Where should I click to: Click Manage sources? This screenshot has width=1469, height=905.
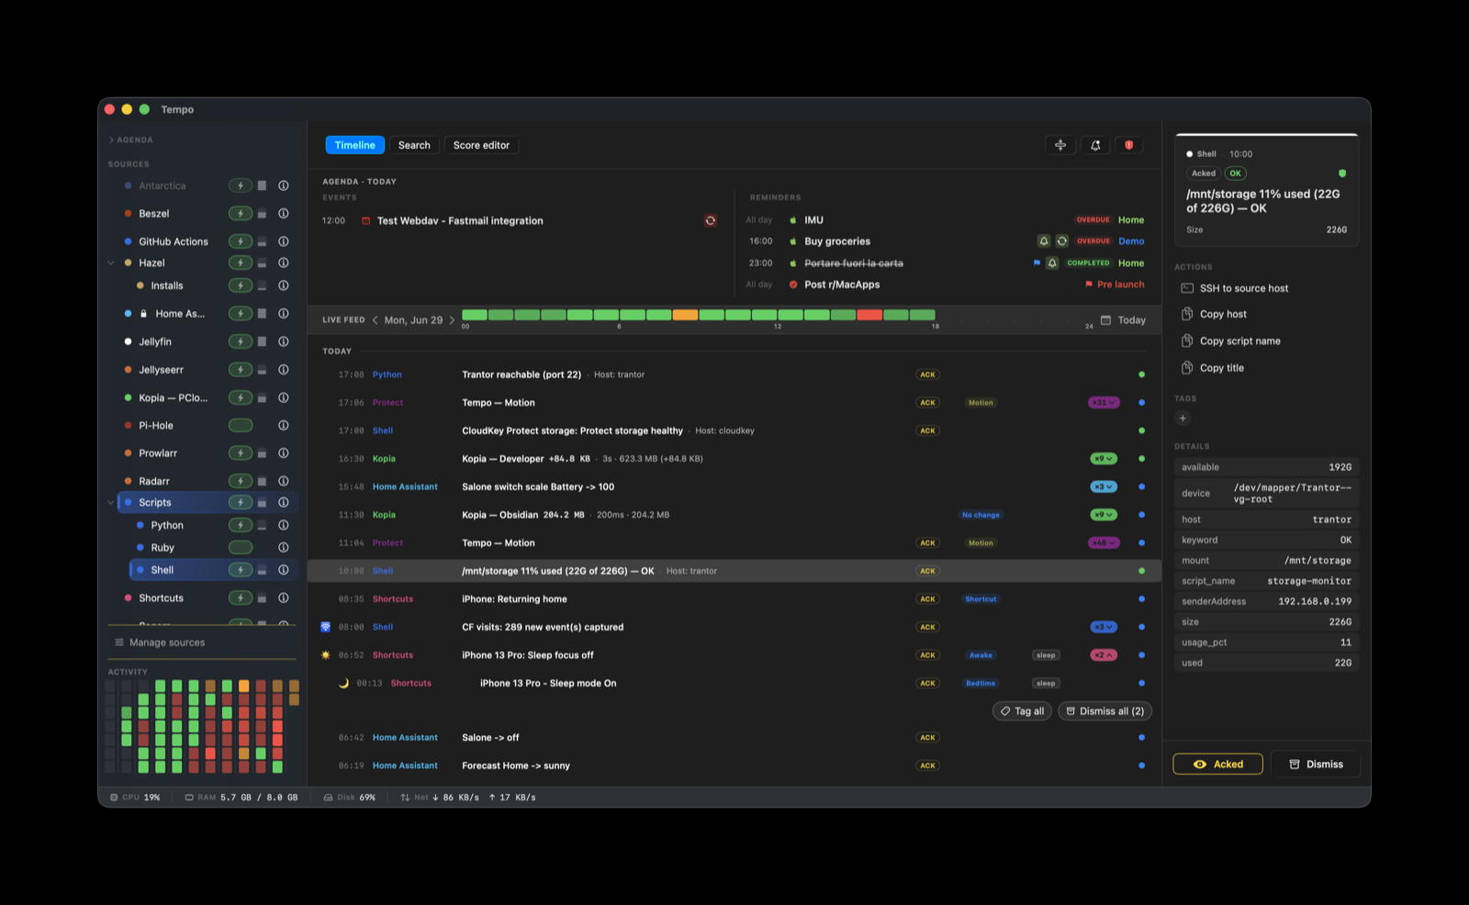tap(167, 642)
